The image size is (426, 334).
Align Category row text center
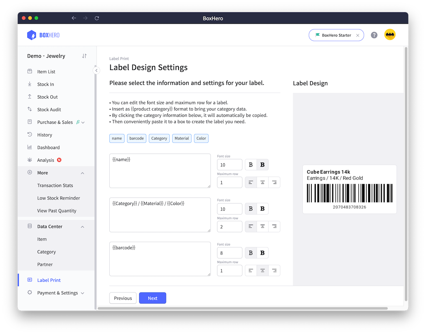263,226
